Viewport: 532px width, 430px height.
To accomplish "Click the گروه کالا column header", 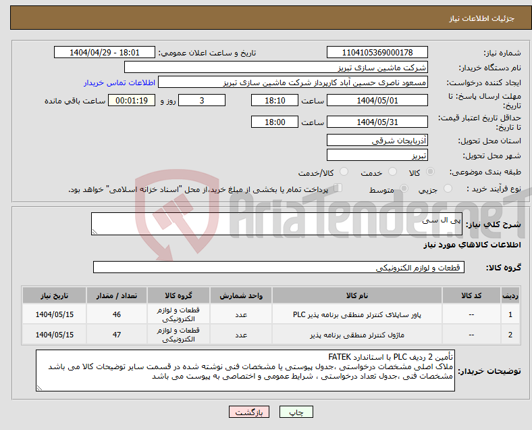I will pyautogui.click(x=178, y=295).
